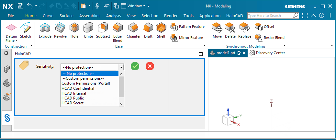
Task: Select HCAD Confidential from the list
Action: pos(78,88)
